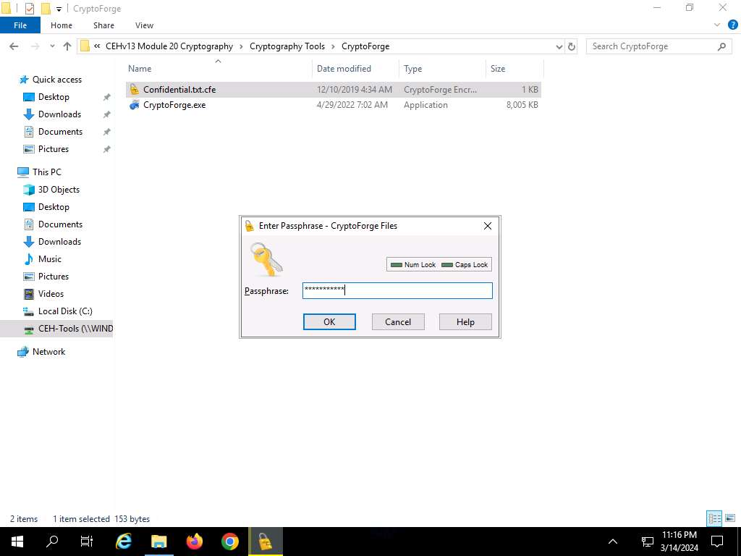Image resolution: width=741 pixels, height=556 pixels.
Task: Select the CryptoForge.exe application icon
Action: click(134, 105)
